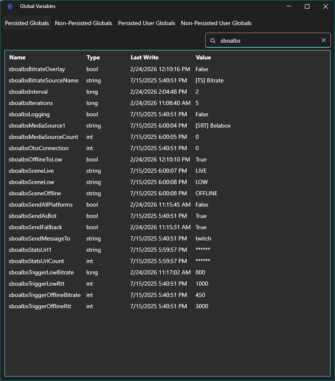Viewport: 335px width, 381px height.
Task: Open the Persisted User Globals tab
Action: 147,23
